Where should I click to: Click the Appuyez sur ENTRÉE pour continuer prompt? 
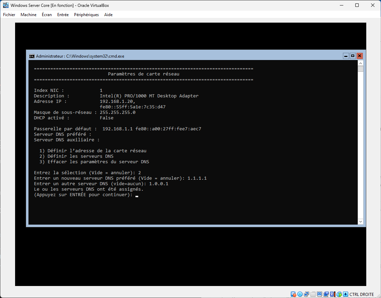point(83,195)
